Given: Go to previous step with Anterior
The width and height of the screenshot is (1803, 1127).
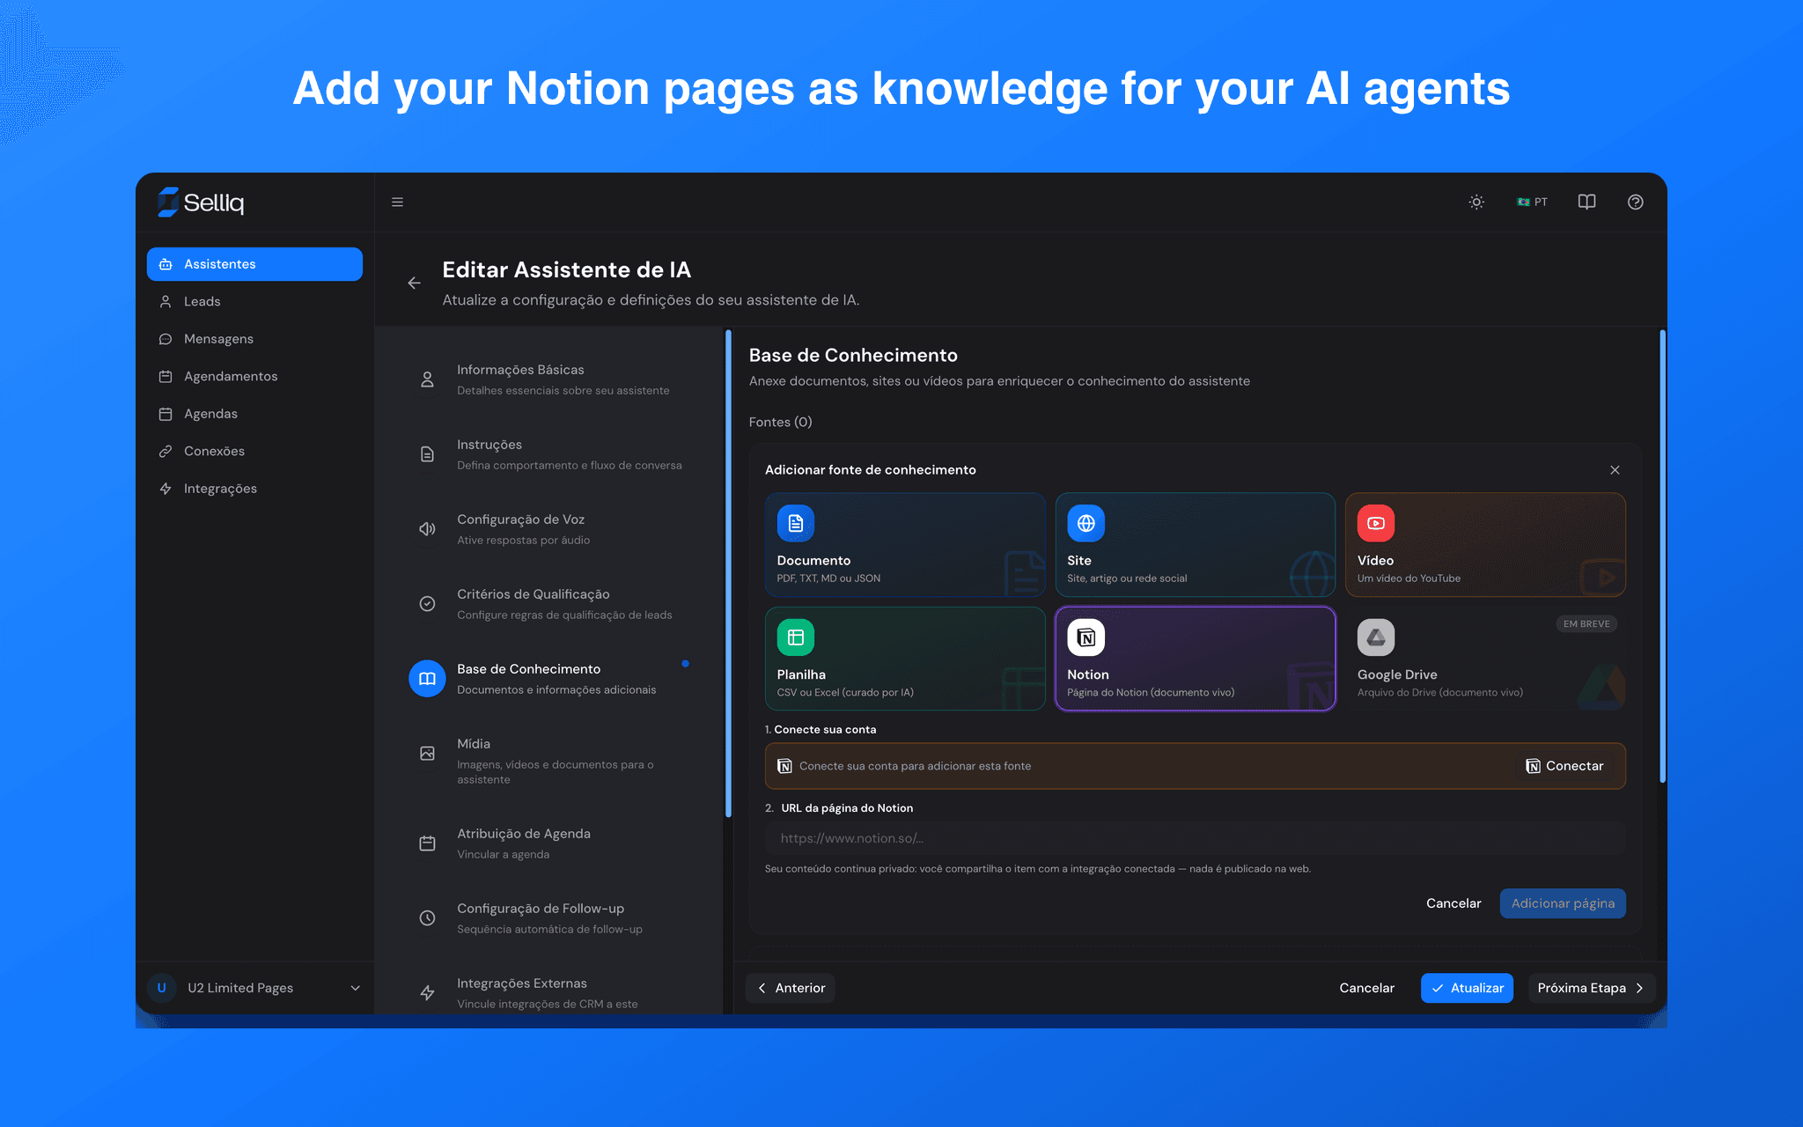Looking at the screenshot, I should (791, 988).
